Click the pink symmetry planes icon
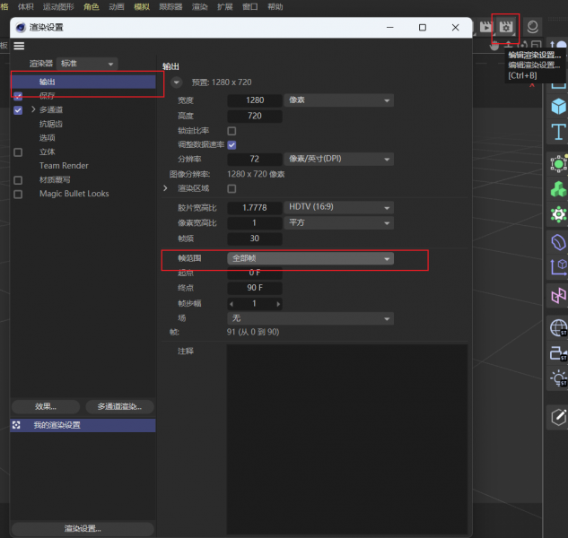 click(x=559, y=295)
